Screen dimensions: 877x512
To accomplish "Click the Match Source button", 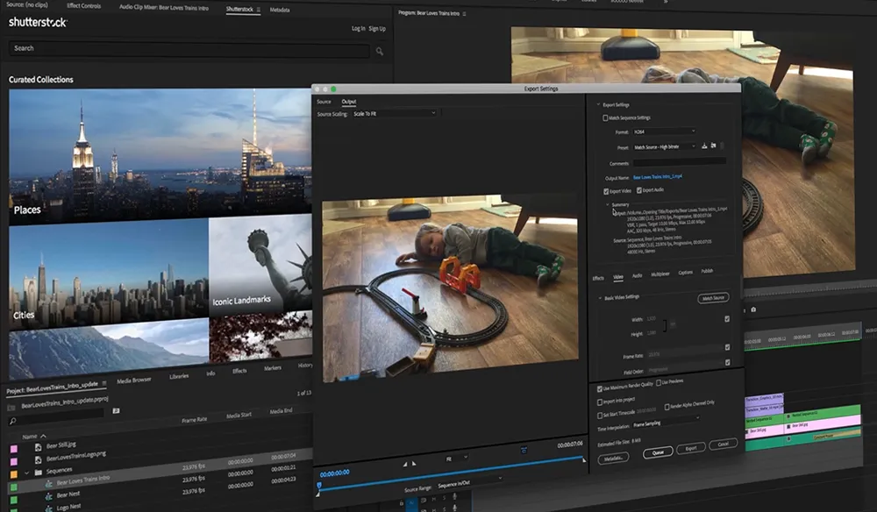I will (713, 298).
